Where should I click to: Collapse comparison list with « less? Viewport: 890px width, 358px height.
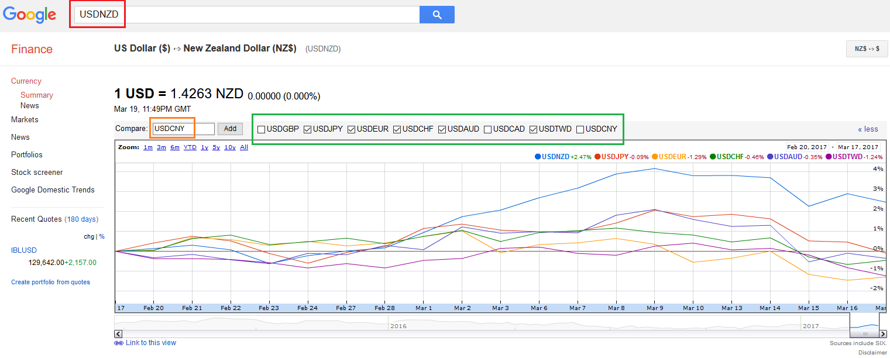868,129
